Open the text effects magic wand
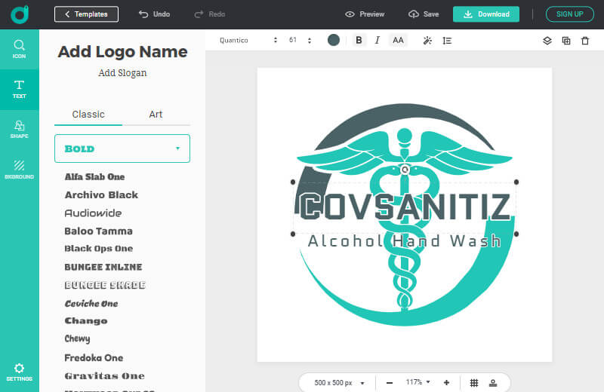Viewport: 604px width, 392px height. [x=427, y=41]
